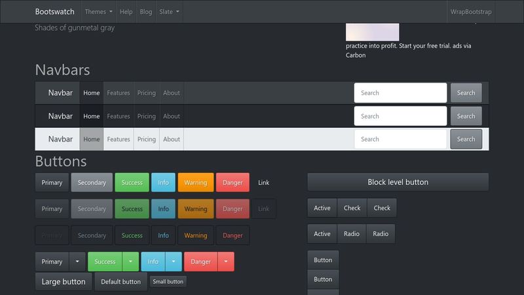The width and height of the screenshot is (524, 295).
Task: Select Features in the first gray navbar
Action: (119, 93)
